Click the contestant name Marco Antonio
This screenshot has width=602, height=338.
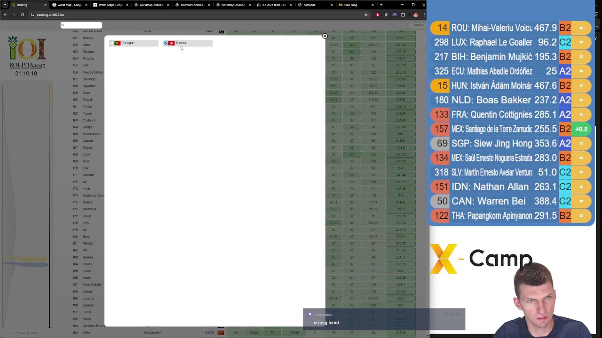[93, 72]
